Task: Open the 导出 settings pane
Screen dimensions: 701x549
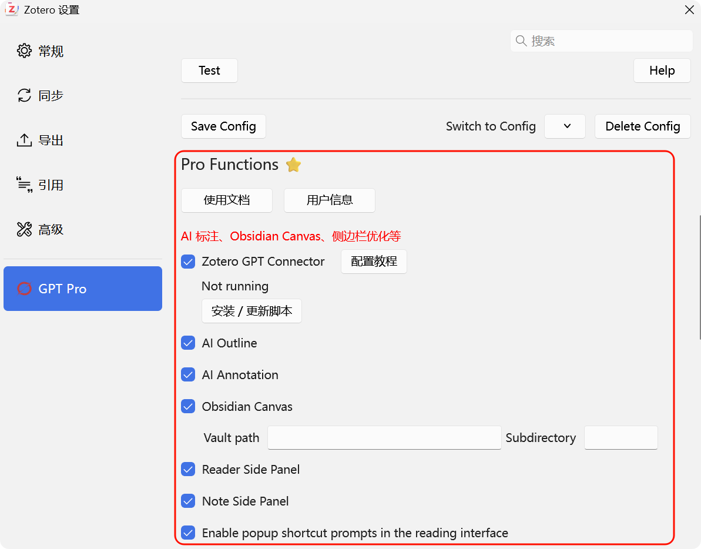Action: point(83,140)
